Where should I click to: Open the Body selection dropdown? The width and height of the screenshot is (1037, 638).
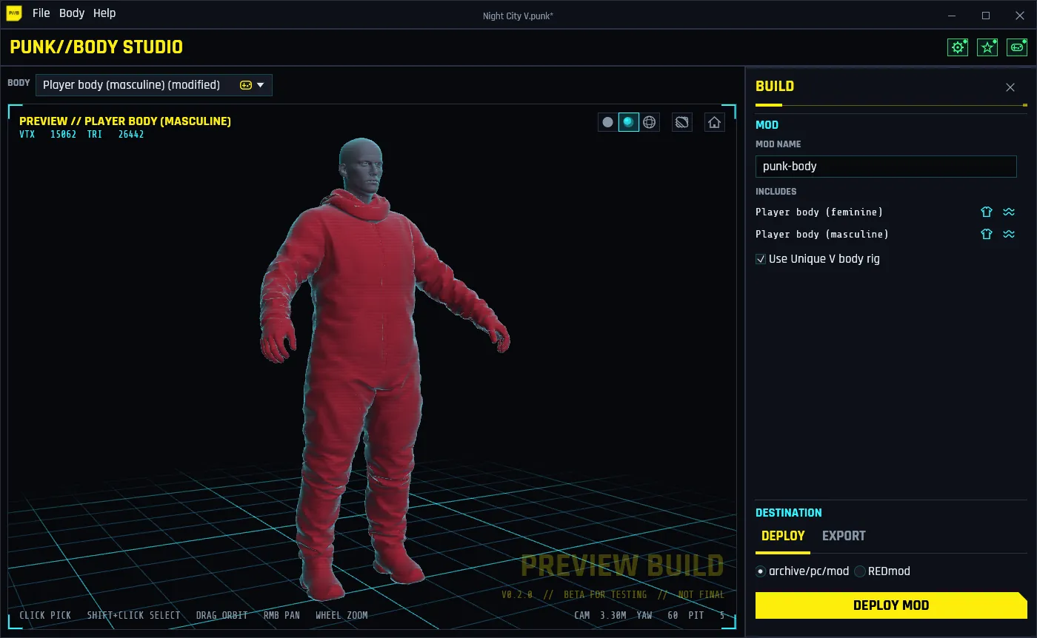pos(154,85)
